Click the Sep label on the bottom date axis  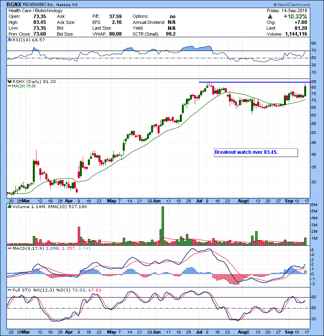tap(289, 332)
